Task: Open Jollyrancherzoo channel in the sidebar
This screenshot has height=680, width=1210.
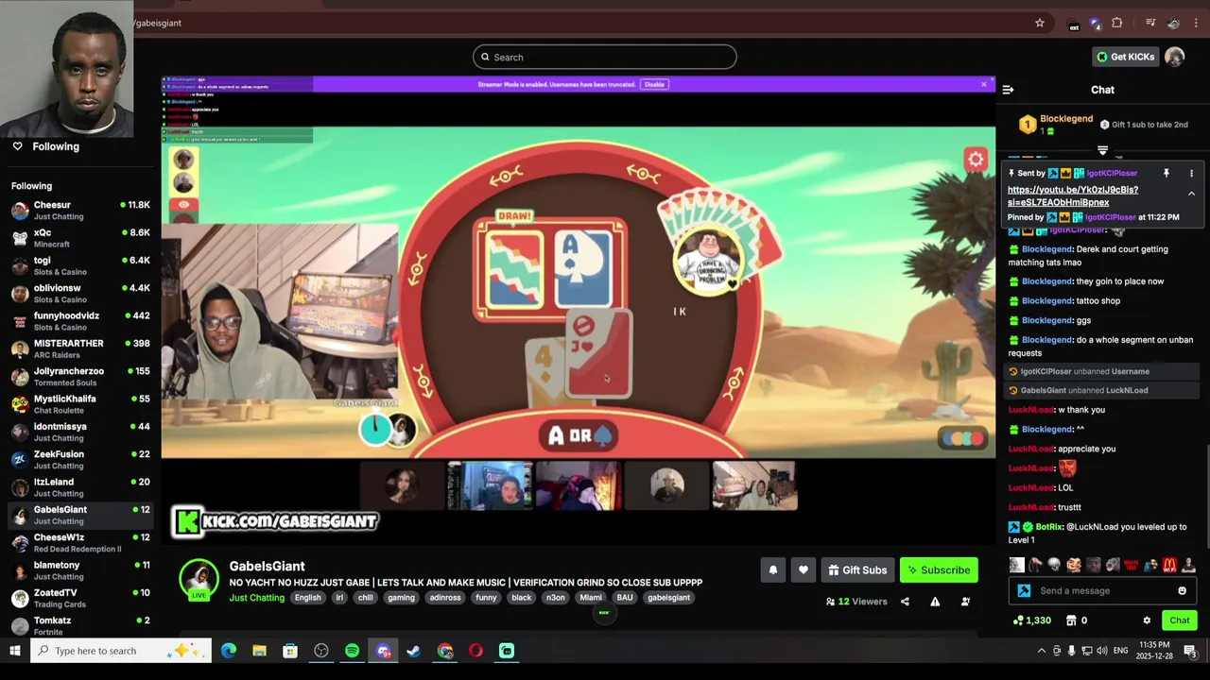Action: click(x=80, y=377)
